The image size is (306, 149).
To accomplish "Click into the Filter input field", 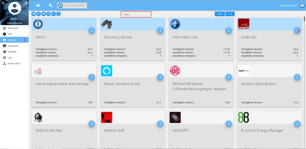I will (x=136, y=14).
